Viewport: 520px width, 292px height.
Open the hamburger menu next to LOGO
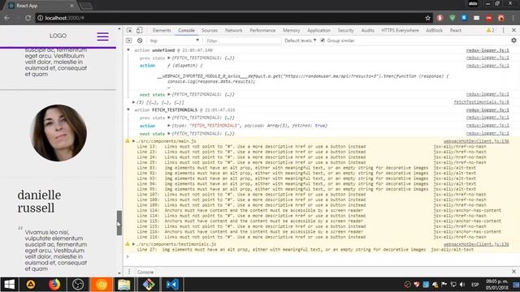(x=103, y=36)
